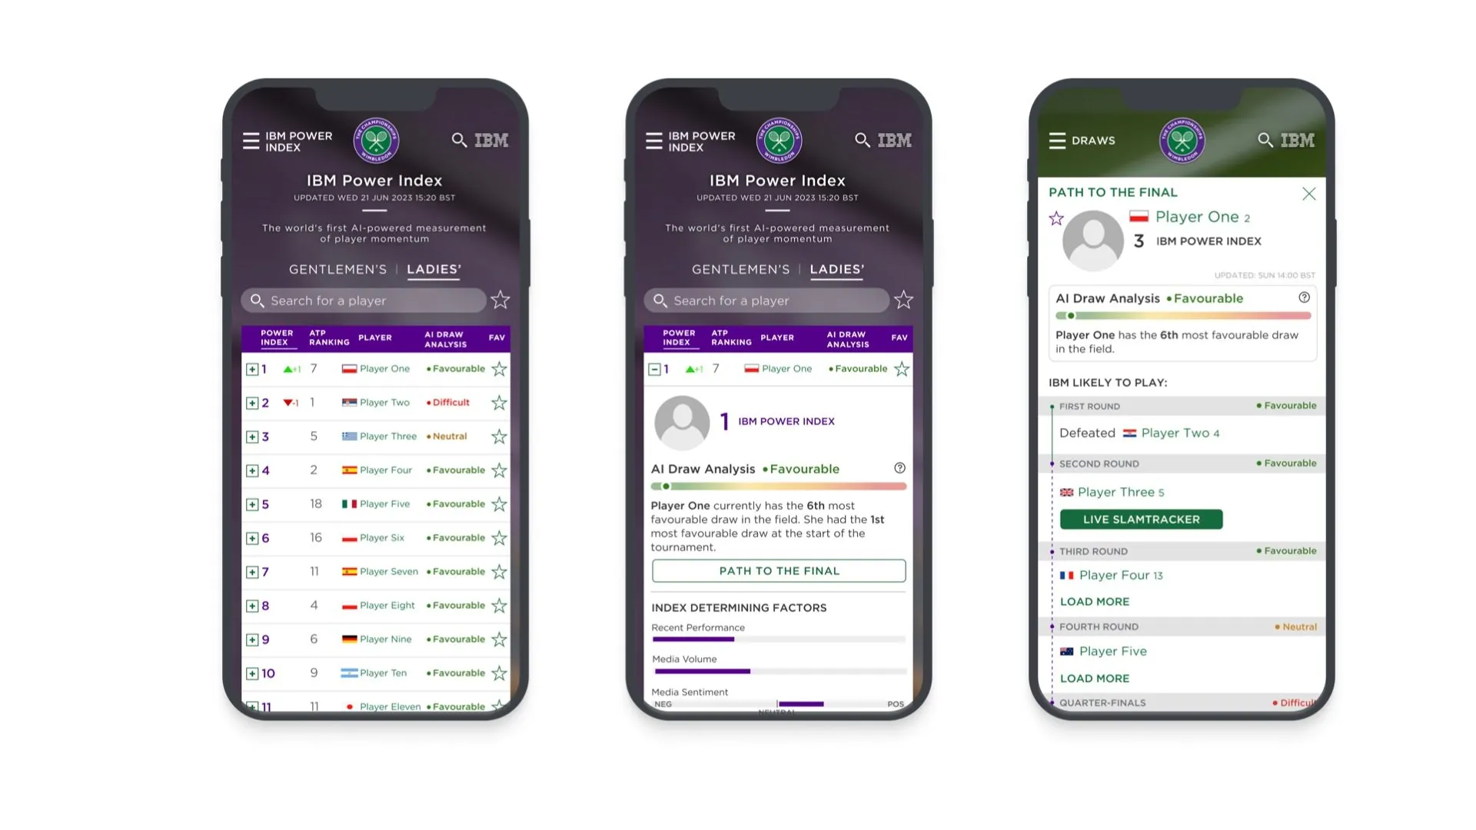Click the IBM Power Index menu icon
This screenshot has height=830, width=1476.
(251, 140)
